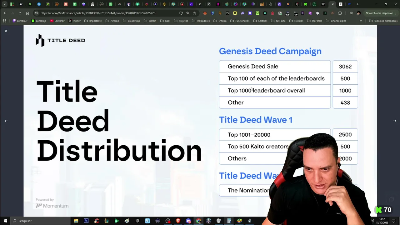Viewport: 400px width, 225px height.
Task: Open the Noticias bookmark folder
Action: tap(296, 21)
